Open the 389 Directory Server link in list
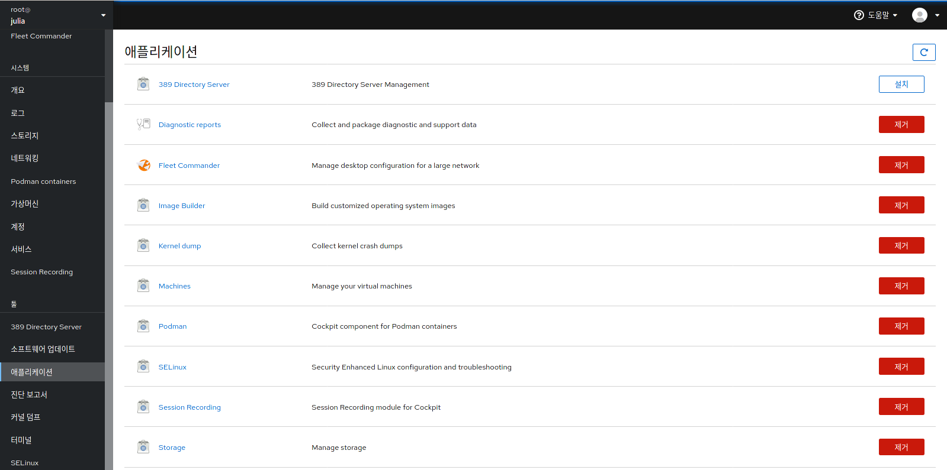Viewport: 947px width, 470px height. coord(194,85)
